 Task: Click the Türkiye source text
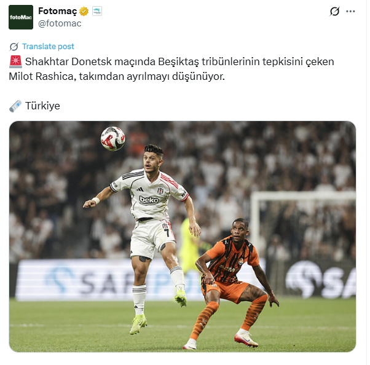click(x=42, y=106)
